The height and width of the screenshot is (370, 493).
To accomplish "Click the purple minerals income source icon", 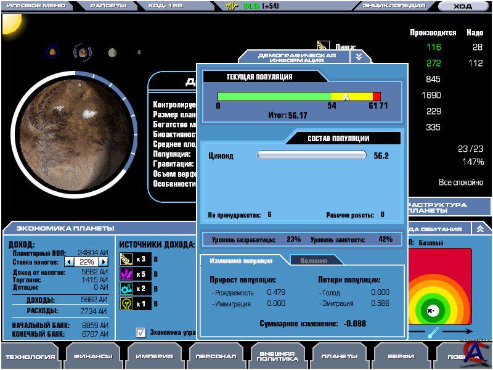I will pos(126,274).
